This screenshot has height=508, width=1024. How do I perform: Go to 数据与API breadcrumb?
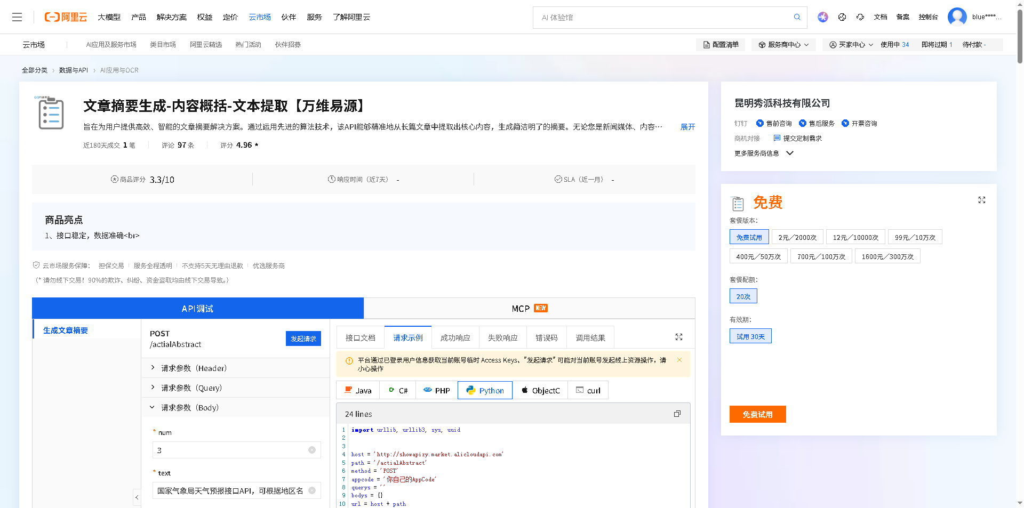(x=74, y=70)
